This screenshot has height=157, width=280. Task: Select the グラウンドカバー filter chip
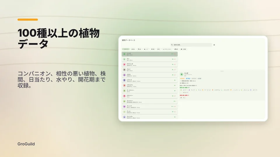pos(167,49)
